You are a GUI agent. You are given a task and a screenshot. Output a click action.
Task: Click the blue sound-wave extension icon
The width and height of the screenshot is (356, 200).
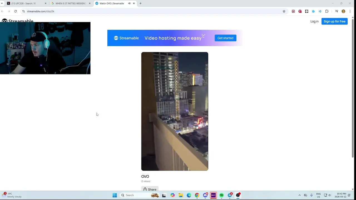tap(320, 11)
